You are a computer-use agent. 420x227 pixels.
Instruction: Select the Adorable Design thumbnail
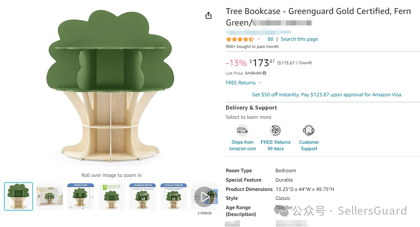pyautogui.click(x=143, y=196)
